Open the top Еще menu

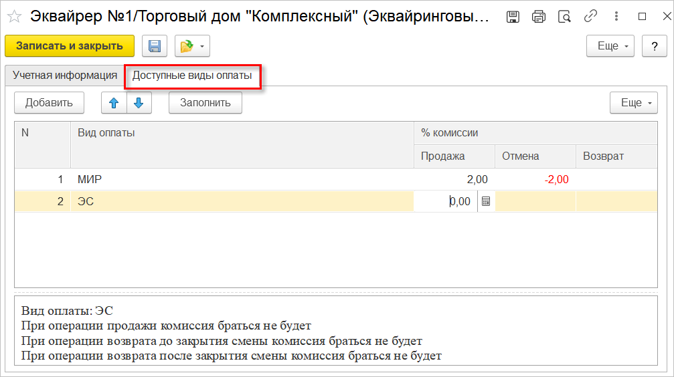pyautogui.click(x=610, y=46)
